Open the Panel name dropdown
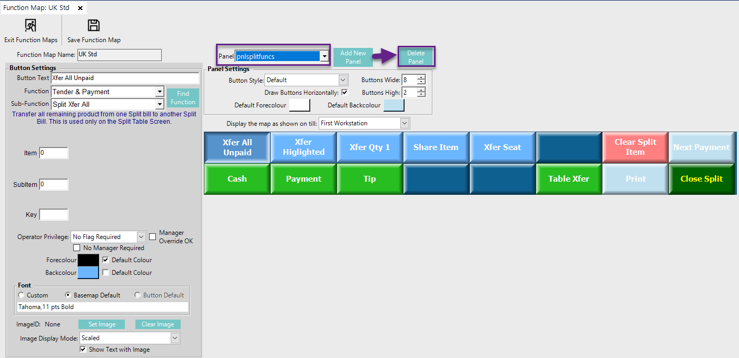Image resolution: width=739 pixels, height=358 pixels. 324,56
